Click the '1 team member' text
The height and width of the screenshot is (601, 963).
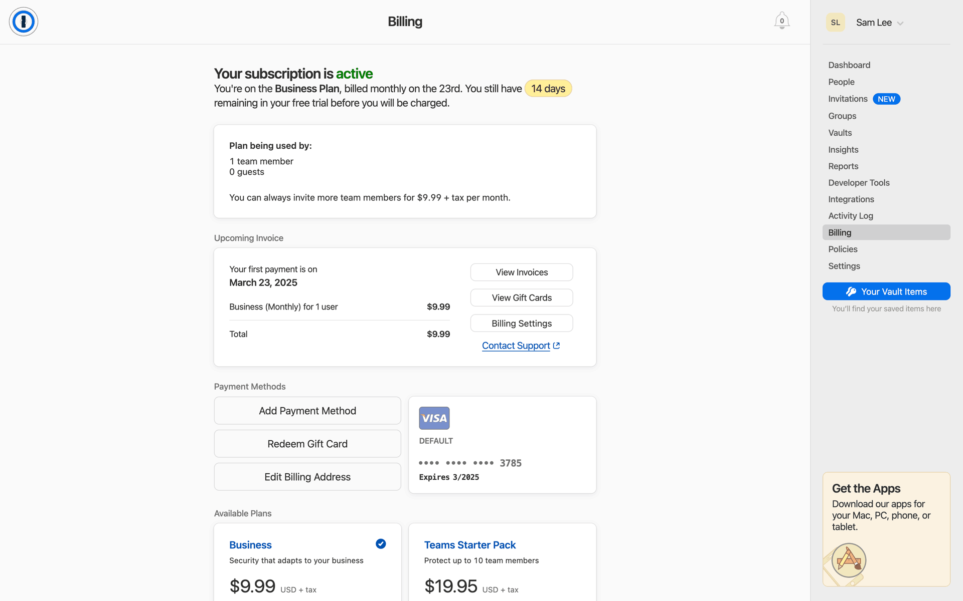[261, 161]
